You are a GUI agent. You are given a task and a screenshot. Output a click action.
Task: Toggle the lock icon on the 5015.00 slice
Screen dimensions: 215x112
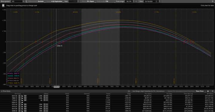[22, 109]
